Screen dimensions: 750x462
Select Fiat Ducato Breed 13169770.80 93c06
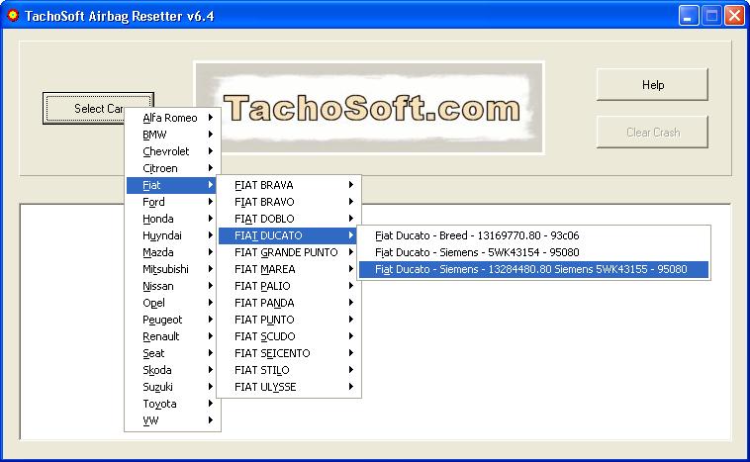(x=533, y=235)
